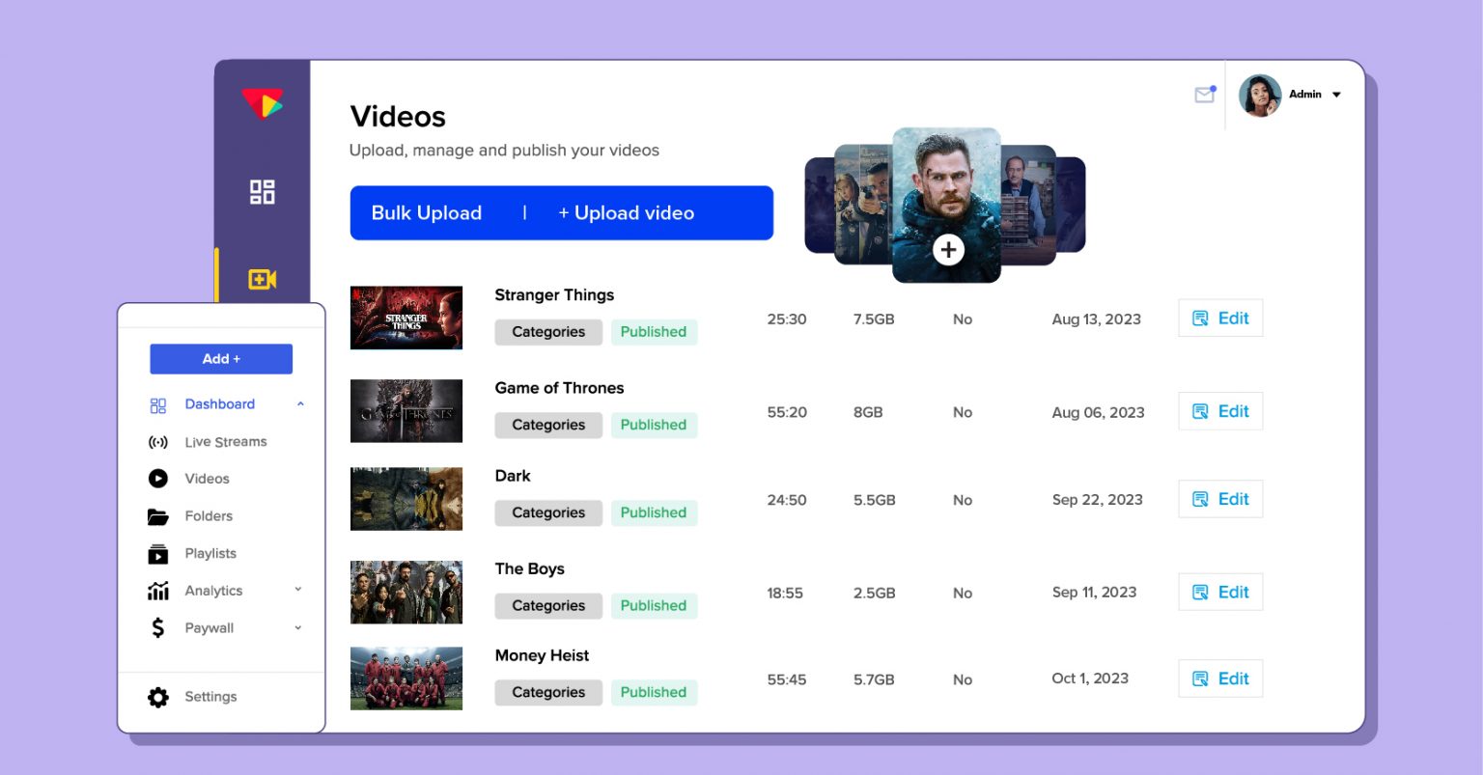Select the video camera icon in purple sidebar

coord(262,279)
